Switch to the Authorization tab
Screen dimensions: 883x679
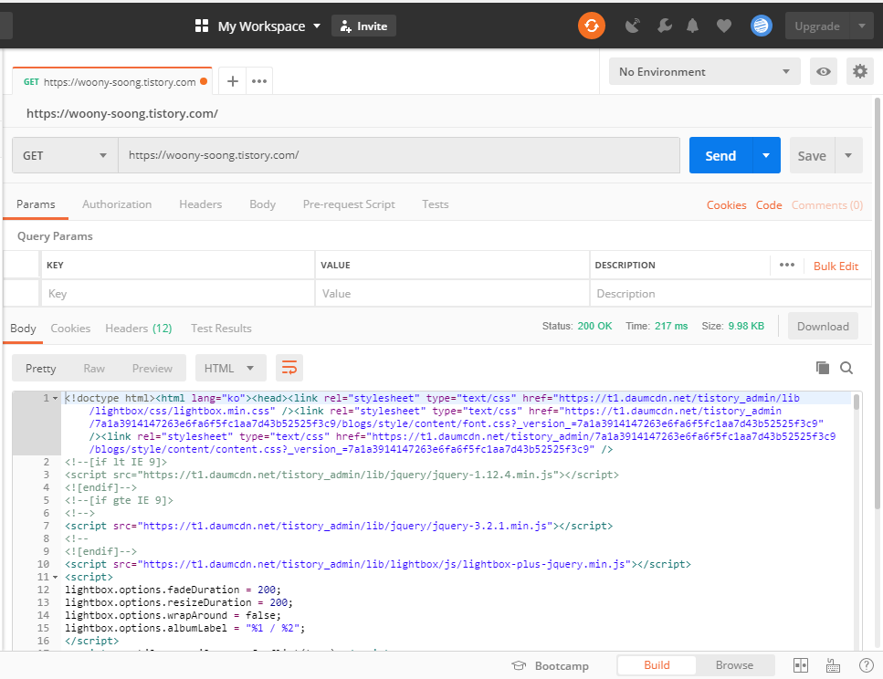(x=117, y=204)
